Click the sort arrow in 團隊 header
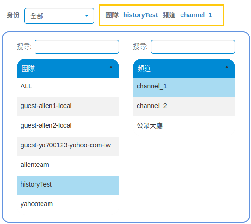Image resolution: width=251 pixels, height=224 pixels. (x=111, y=67)
